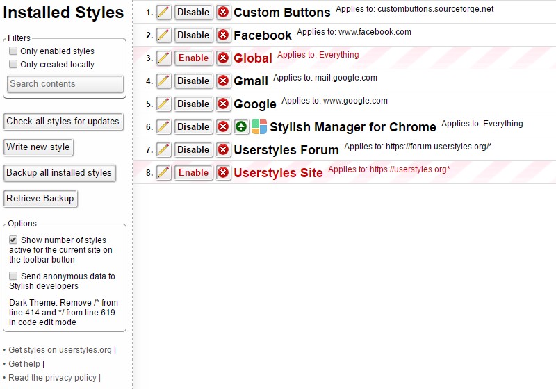Click the pencil edit icon for Facebook
The image size is (556, 389).
pos(163,35)
